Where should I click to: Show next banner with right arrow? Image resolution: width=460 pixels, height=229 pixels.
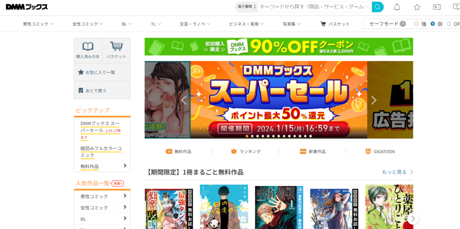click(373, 100)
